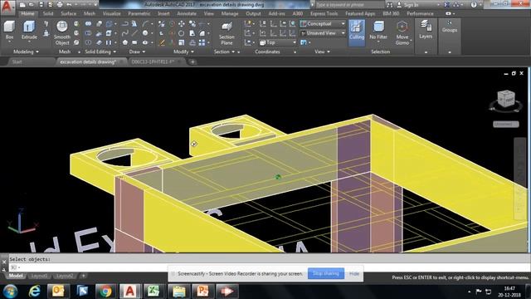Open the Conceptual visual style dropdown
Viewport: 531px width, 299px height.
[323, 24]
